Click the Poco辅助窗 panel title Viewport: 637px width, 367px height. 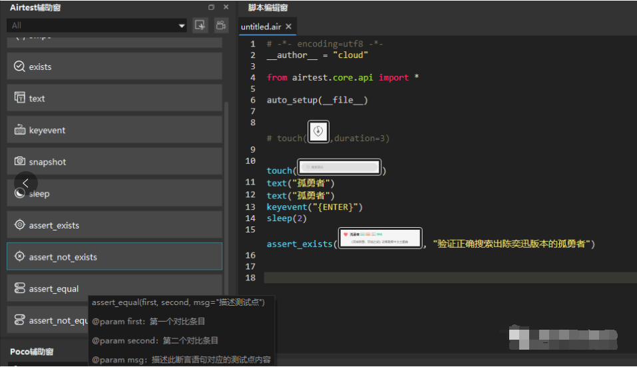[32, 352]
